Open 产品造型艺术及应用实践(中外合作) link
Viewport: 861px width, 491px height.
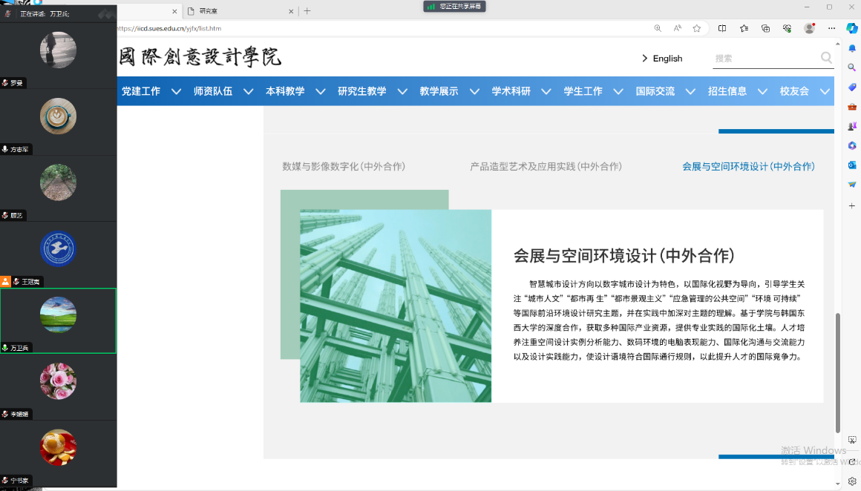click(x=546, y=167)
